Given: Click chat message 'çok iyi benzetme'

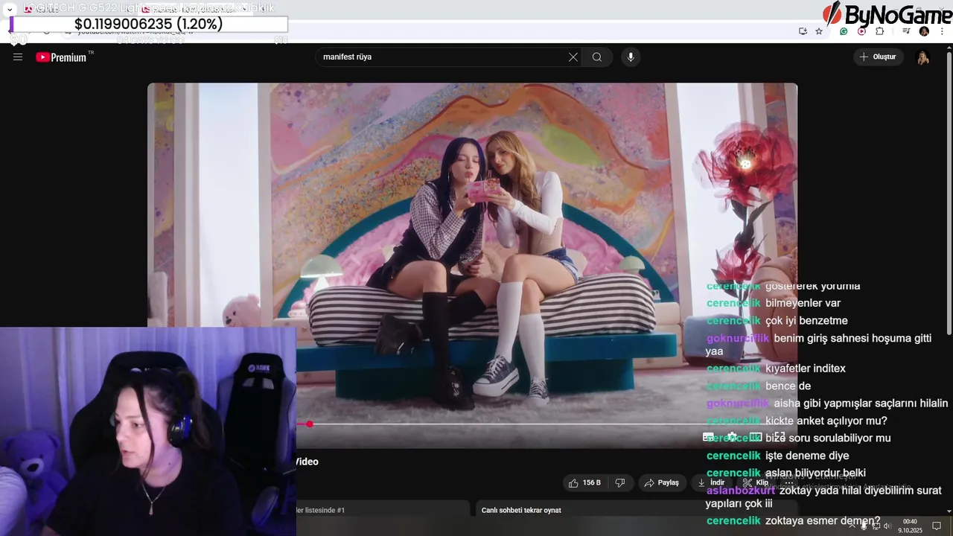Looking at the screenshot, I should [x=806, y=321].
